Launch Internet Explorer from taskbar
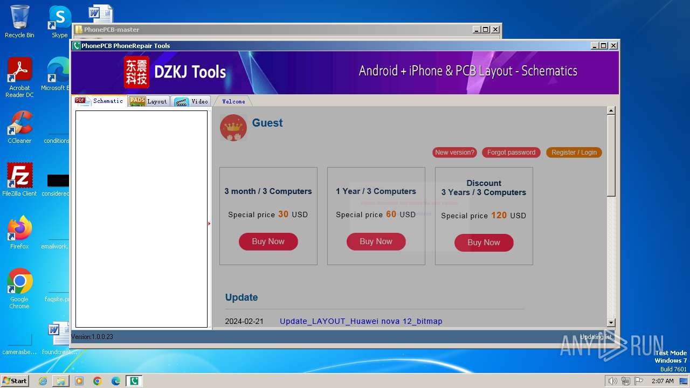This screenshot has width=690, height=388. (x=43, y=381)
